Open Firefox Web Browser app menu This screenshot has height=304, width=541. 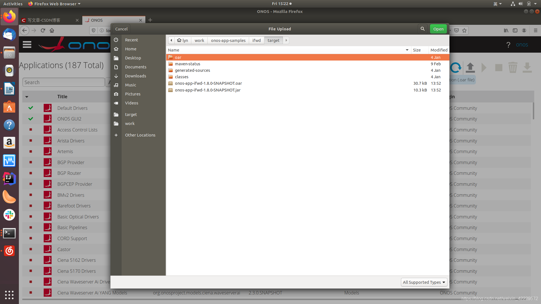[54, 4]
